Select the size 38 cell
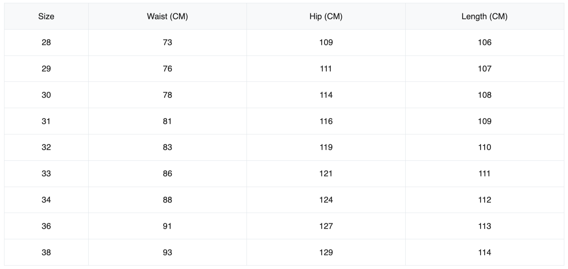 coord(46,253)
